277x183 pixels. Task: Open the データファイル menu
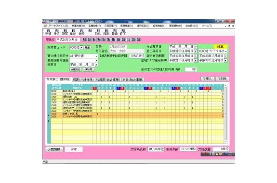[58, 26]
